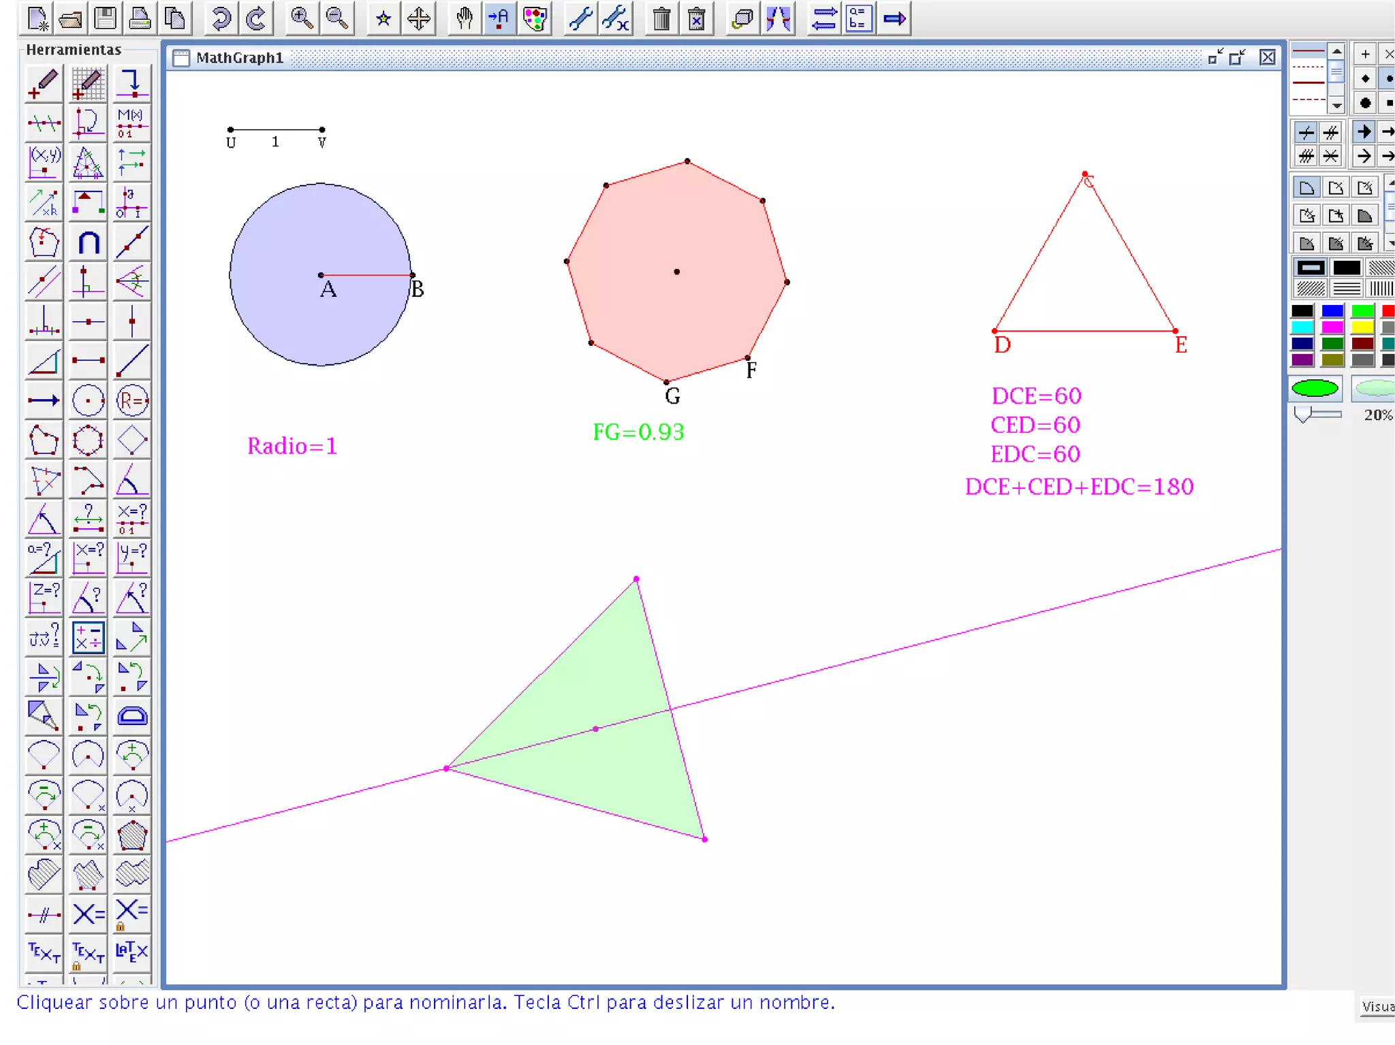This screenshot has height=1045, width=1395.
Task: Choose the large round point style
Action: [1365, 103]
